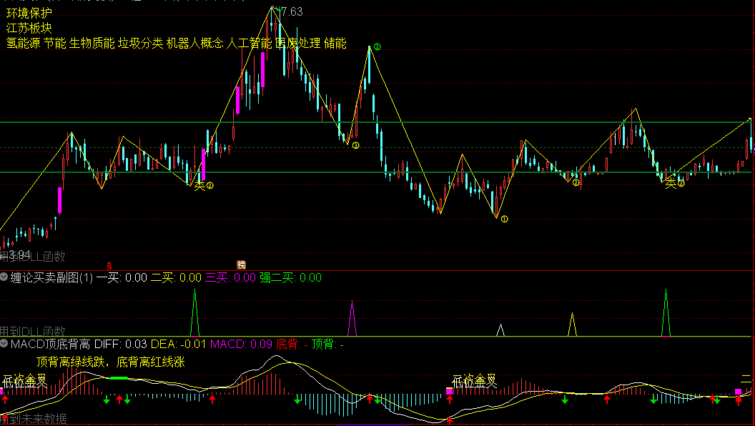Open the 固废处理 concept tag
This screenshot has width=755, height=426.
point(297,44)
